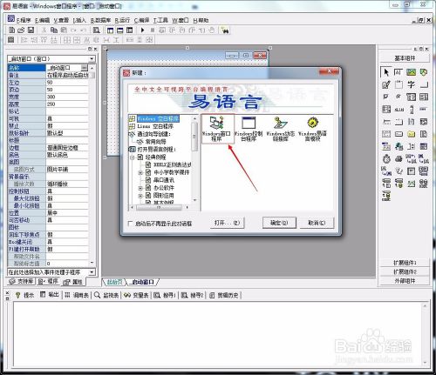This screenshot has width=436, height=375.
Task: Click the grid icon on second toolbar row
Action: tap(11, 40)
